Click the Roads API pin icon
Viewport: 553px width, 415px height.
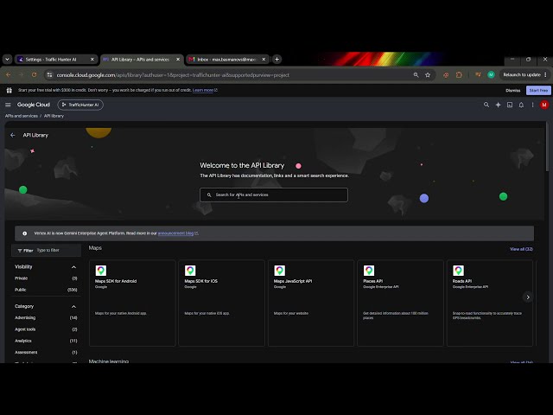tap(458, 271)
